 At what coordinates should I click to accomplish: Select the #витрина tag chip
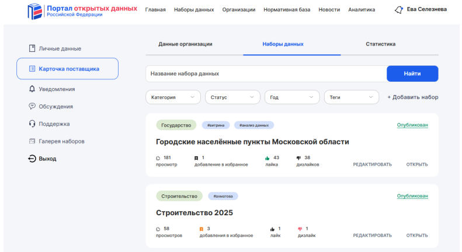(x=216, y=125)
